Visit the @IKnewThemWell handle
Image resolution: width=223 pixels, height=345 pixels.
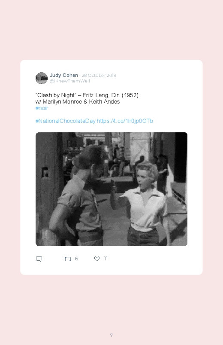69,81
